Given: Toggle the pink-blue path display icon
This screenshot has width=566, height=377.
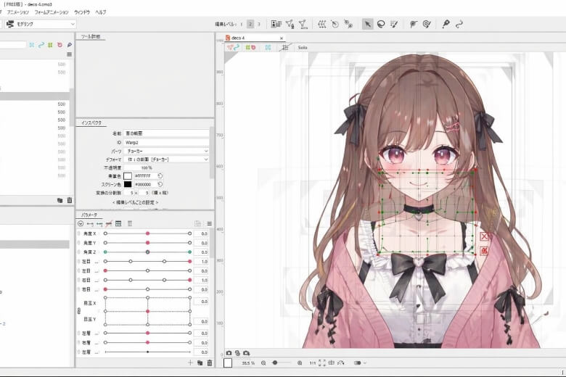Looking at the screenshot, I should 233,48.
